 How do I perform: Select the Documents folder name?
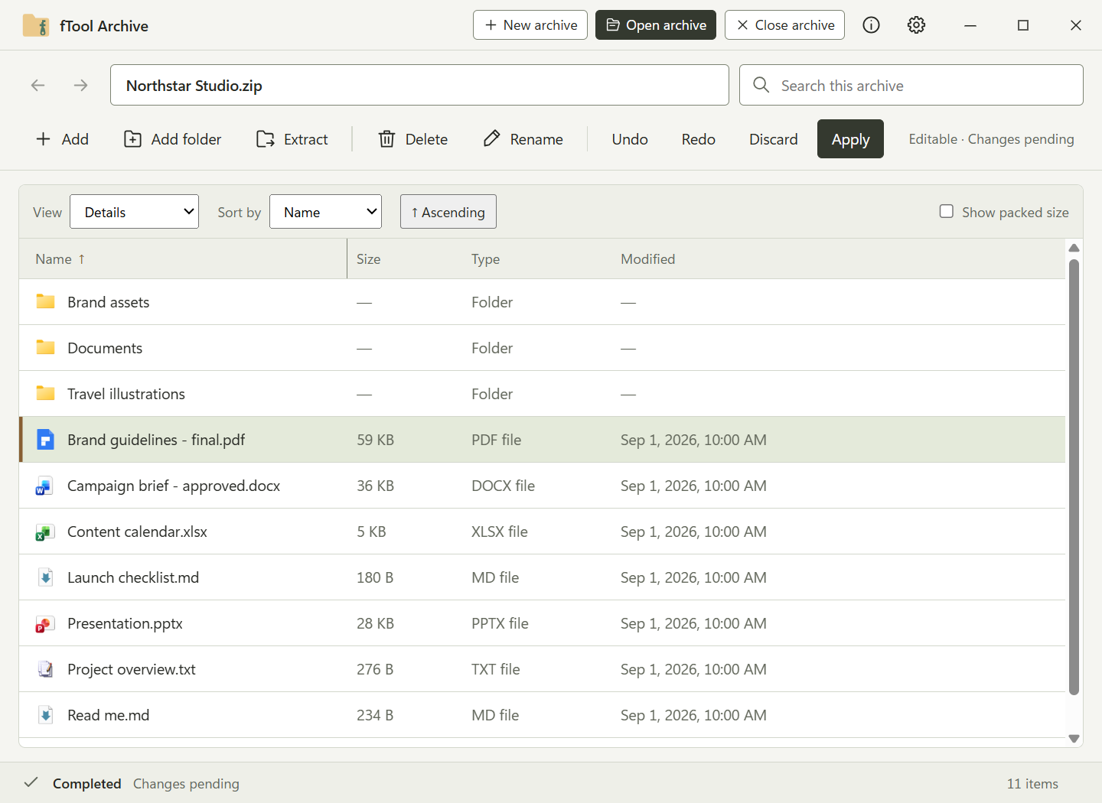(x=105, y=348)
